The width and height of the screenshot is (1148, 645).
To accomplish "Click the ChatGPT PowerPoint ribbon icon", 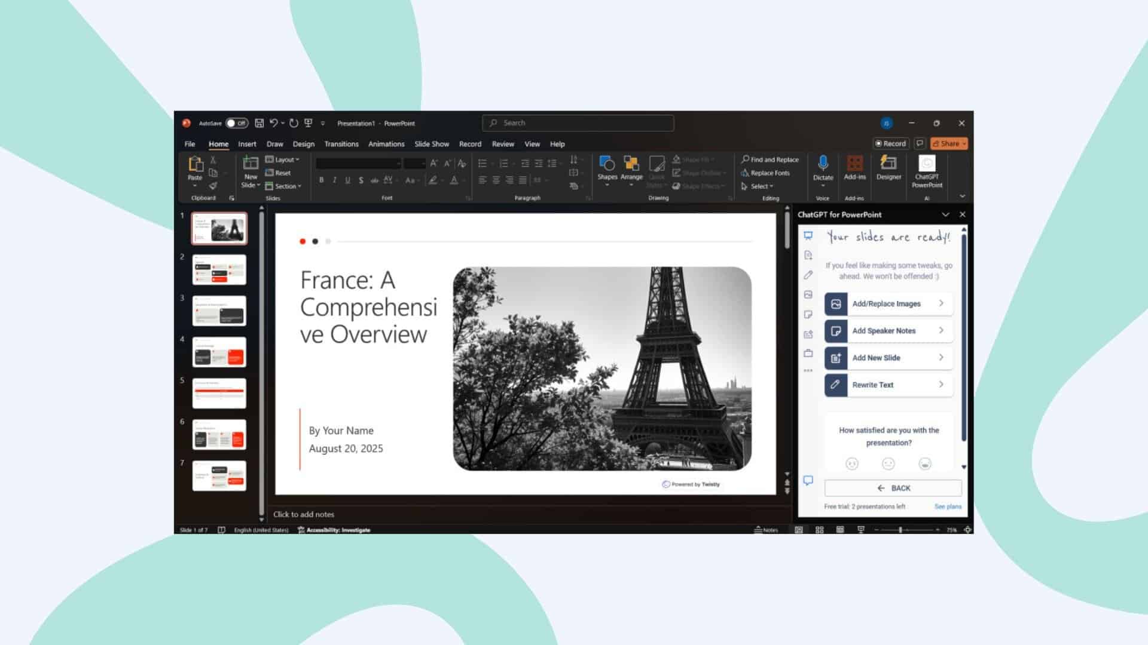I will [x=926, y=171].
